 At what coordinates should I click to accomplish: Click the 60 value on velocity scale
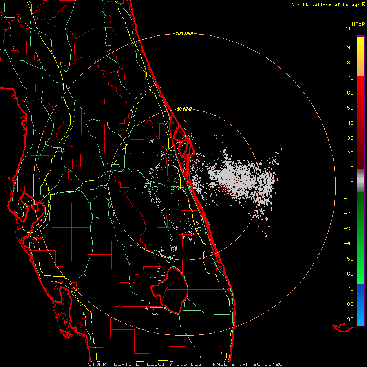tap(350, 93)
